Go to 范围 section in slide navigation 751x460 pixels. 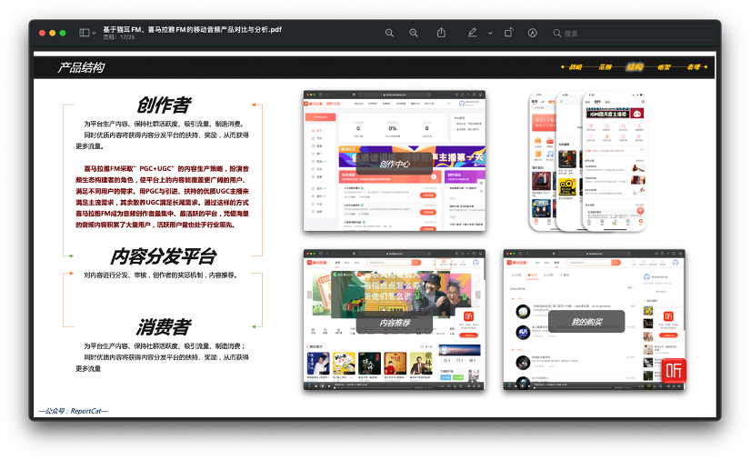[x=605, y=67]
